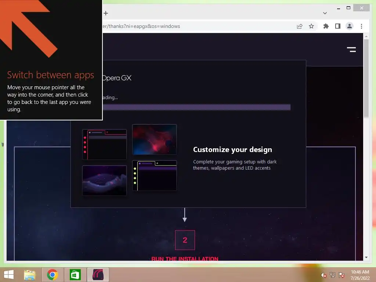This screenshot has height=282, width=376.
Task: Click the step 2 number box
Action: tap(185, 240)
